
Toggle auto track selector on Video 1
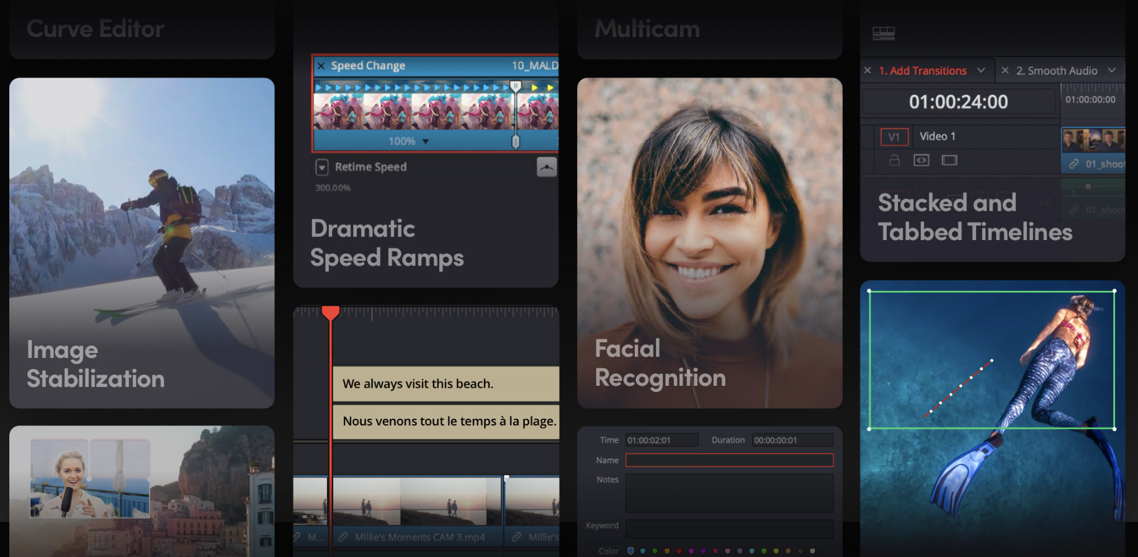pyautogui.click(x=921, y=160)
